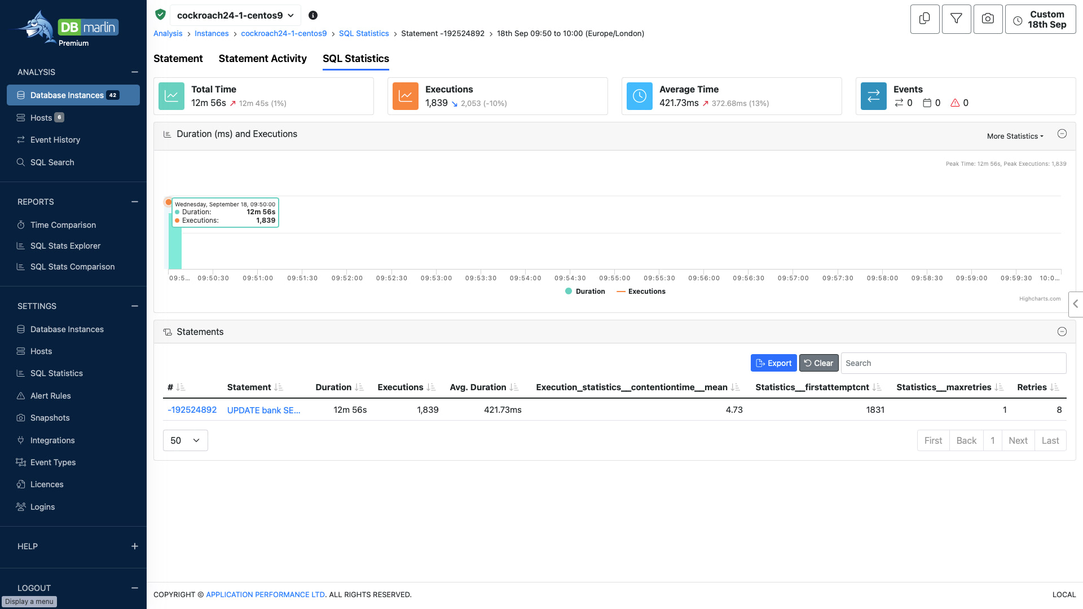Viewport: 1083px width, 609px height.
Task: Click the copy icon button in top toolbar
Action: tap(924, 19)
